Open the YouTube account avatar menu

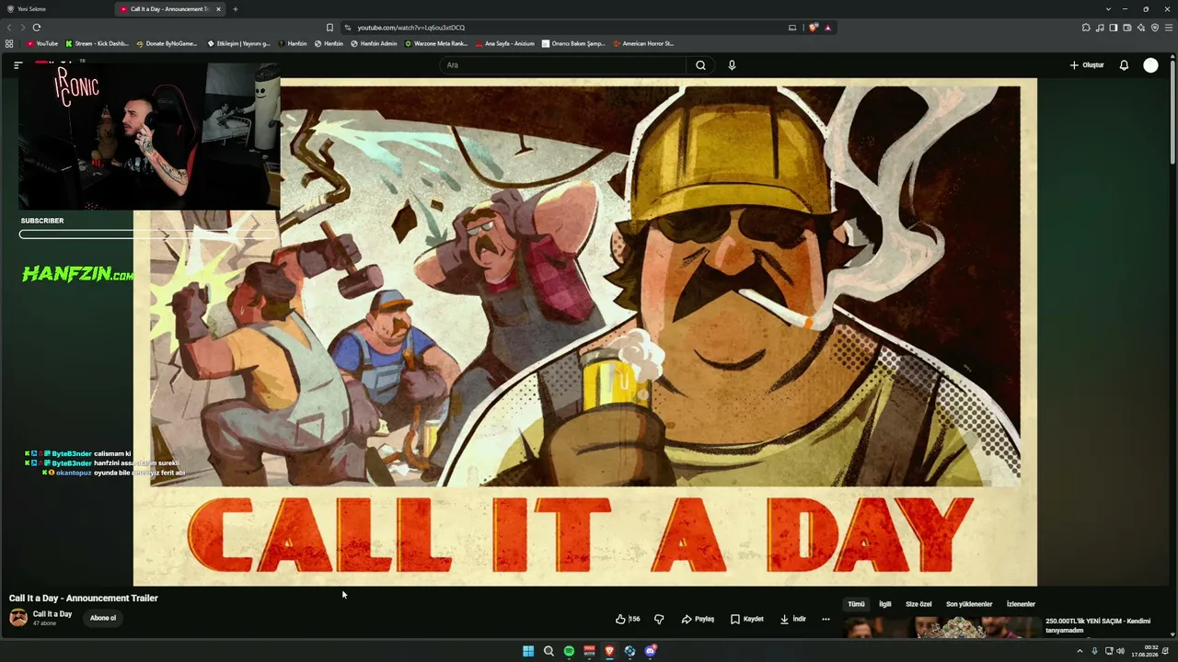pyautogui.click(x=1150, y=65)
